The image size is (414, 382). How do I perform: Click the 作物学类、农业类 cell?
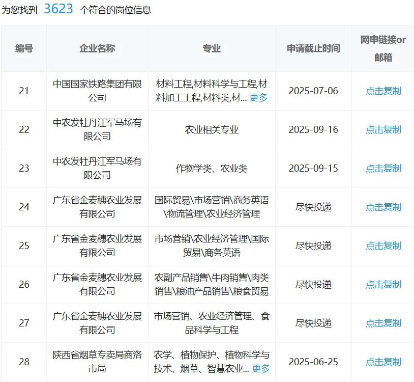pos(212,168)
